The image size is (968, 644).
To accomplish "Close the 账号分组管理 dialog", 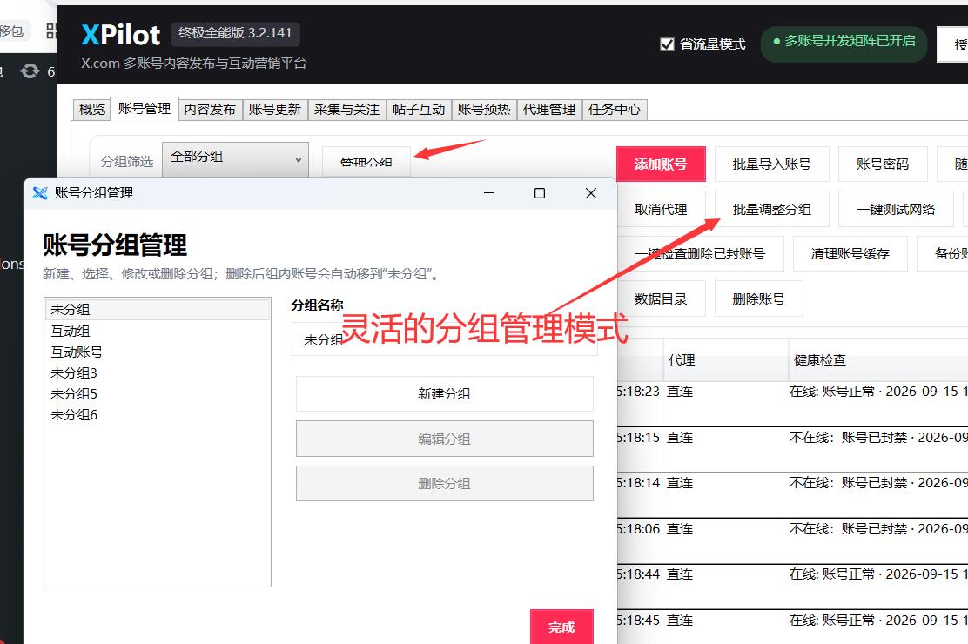I will click(x=591, y=193).
